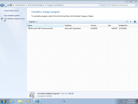Restore down the Control Panel window
This screenshot has width=138, height=104.
coord(131,1)
